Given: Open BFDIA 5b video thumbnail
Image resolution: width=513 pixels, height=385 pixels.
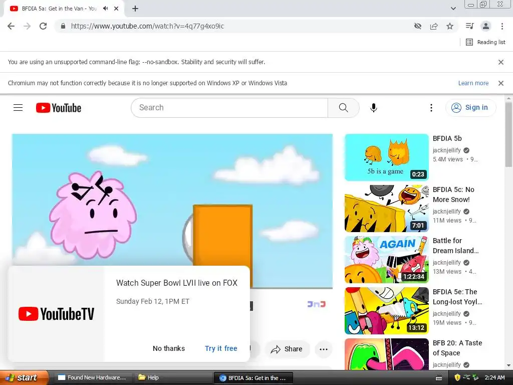Looking at the screenshot, I should click(386, 157).
